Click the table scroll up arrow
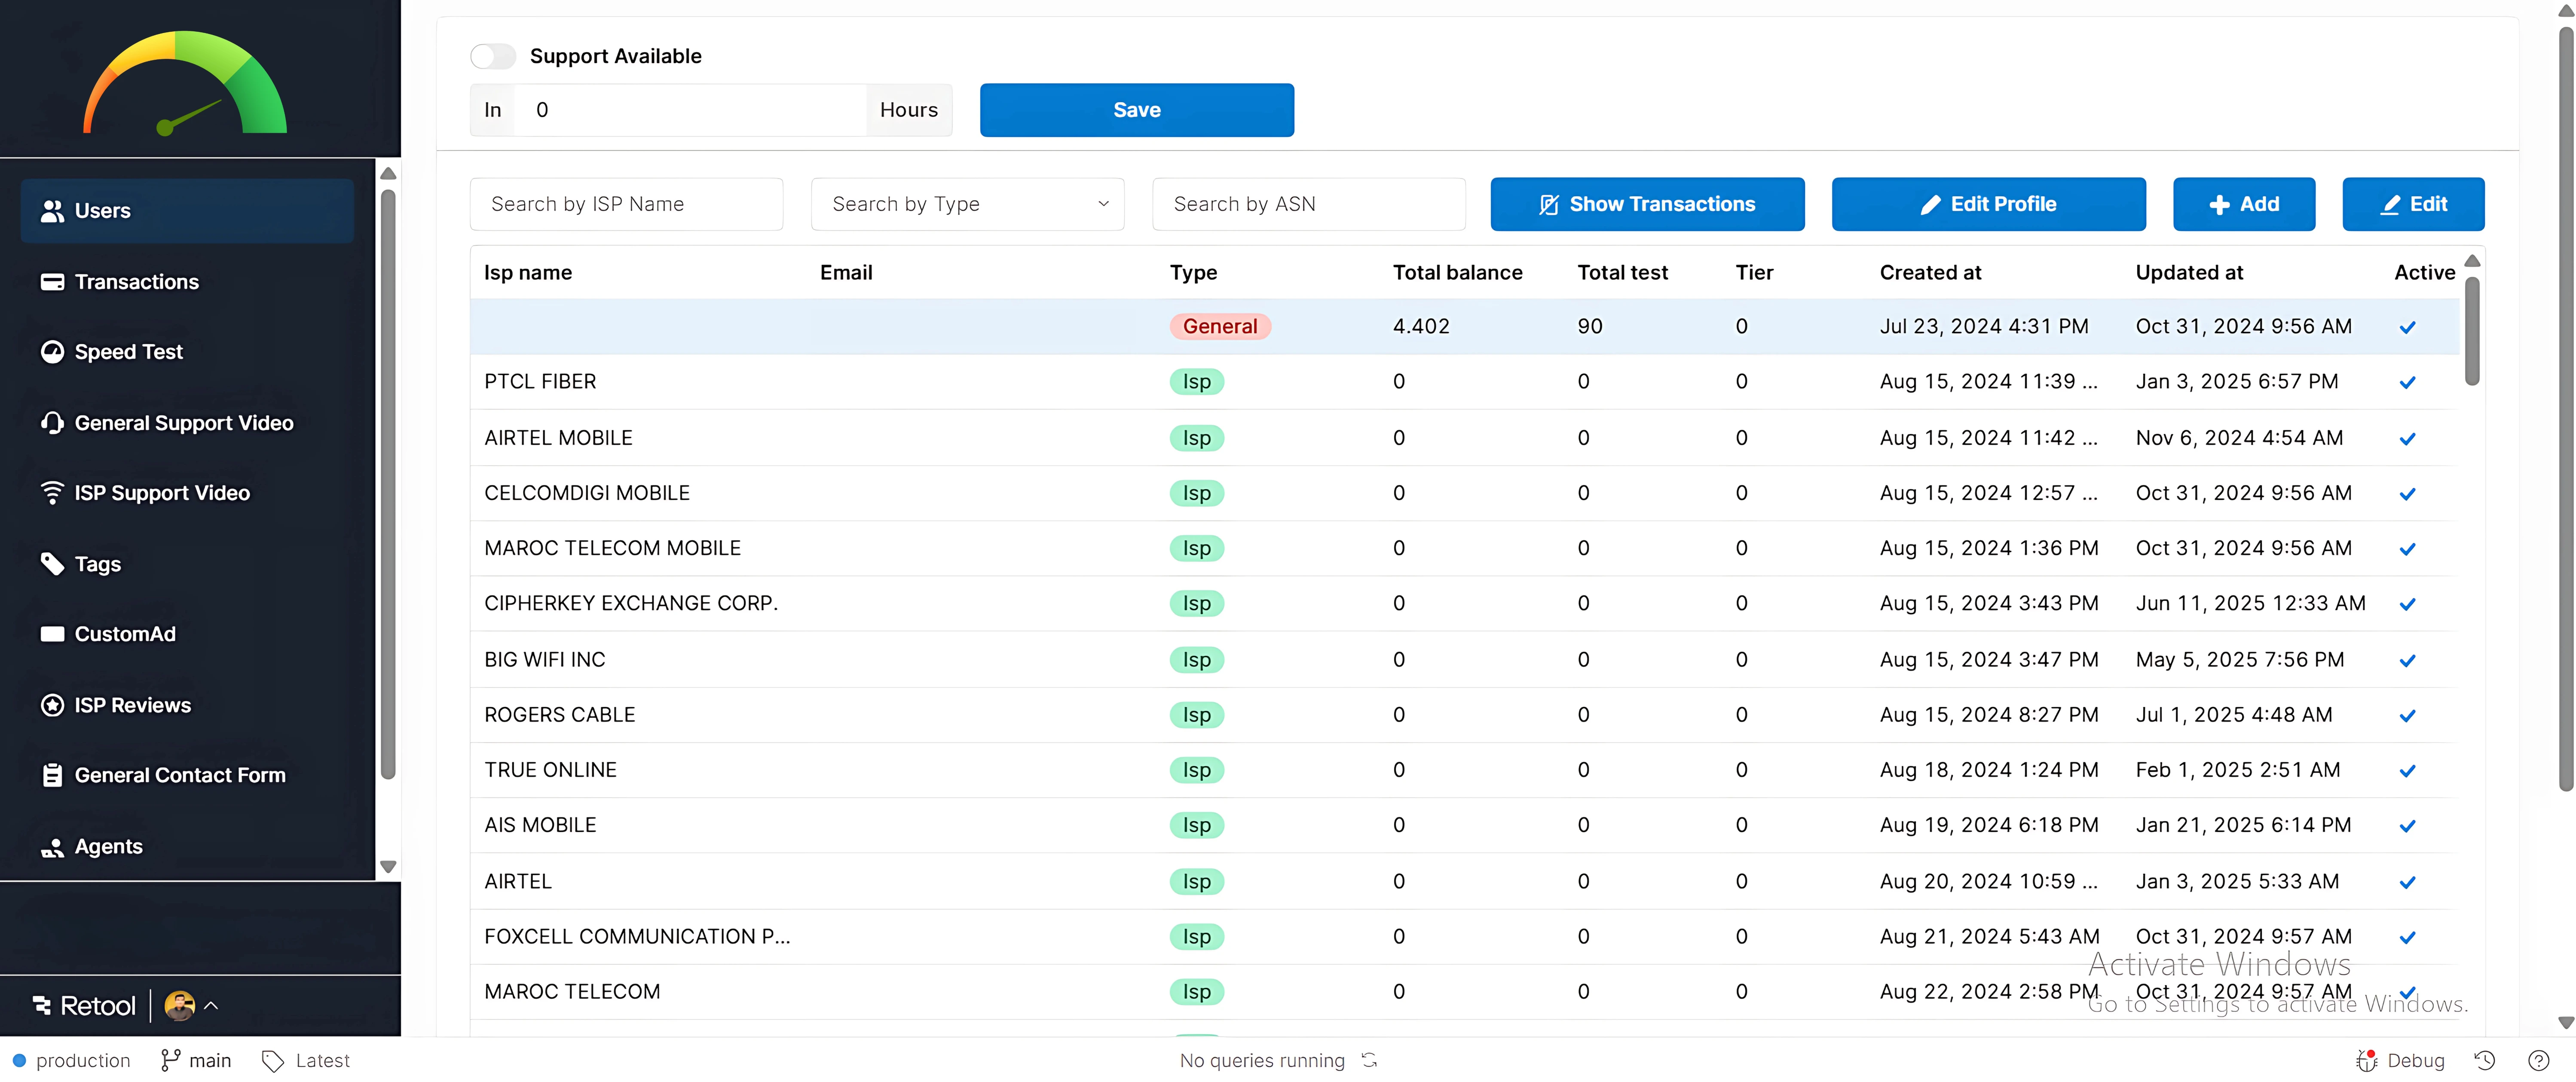Viewport: 2576px width, 1082px height. coord(2472,261)
